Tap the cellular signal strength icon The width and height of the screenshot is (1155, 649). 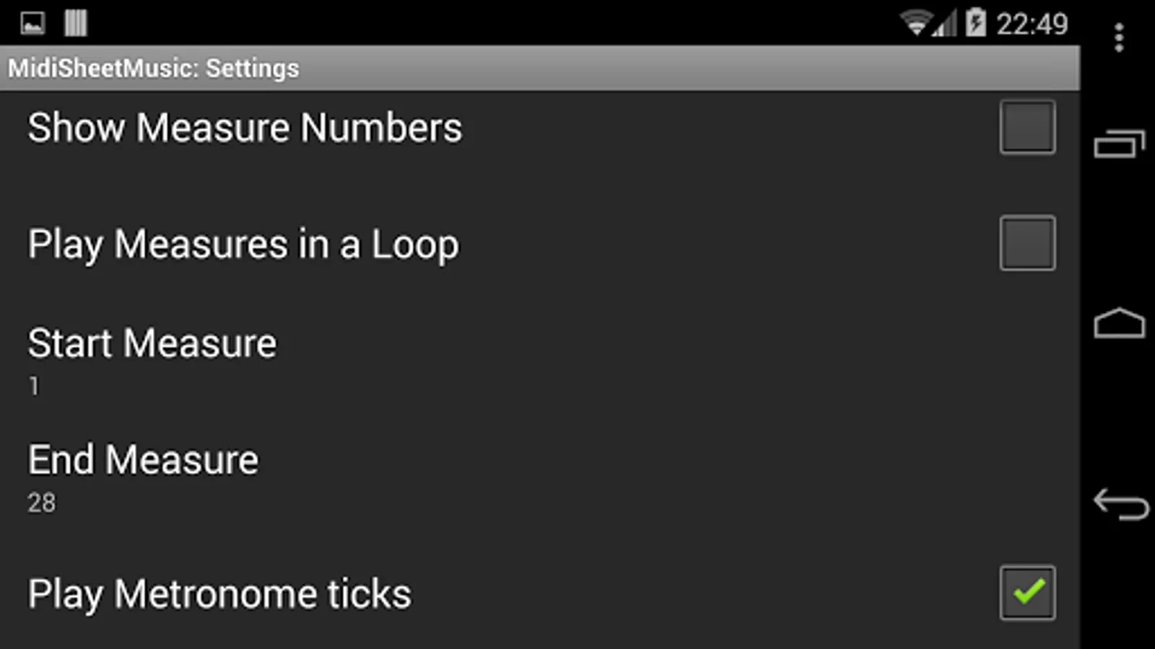coord(945,23)
